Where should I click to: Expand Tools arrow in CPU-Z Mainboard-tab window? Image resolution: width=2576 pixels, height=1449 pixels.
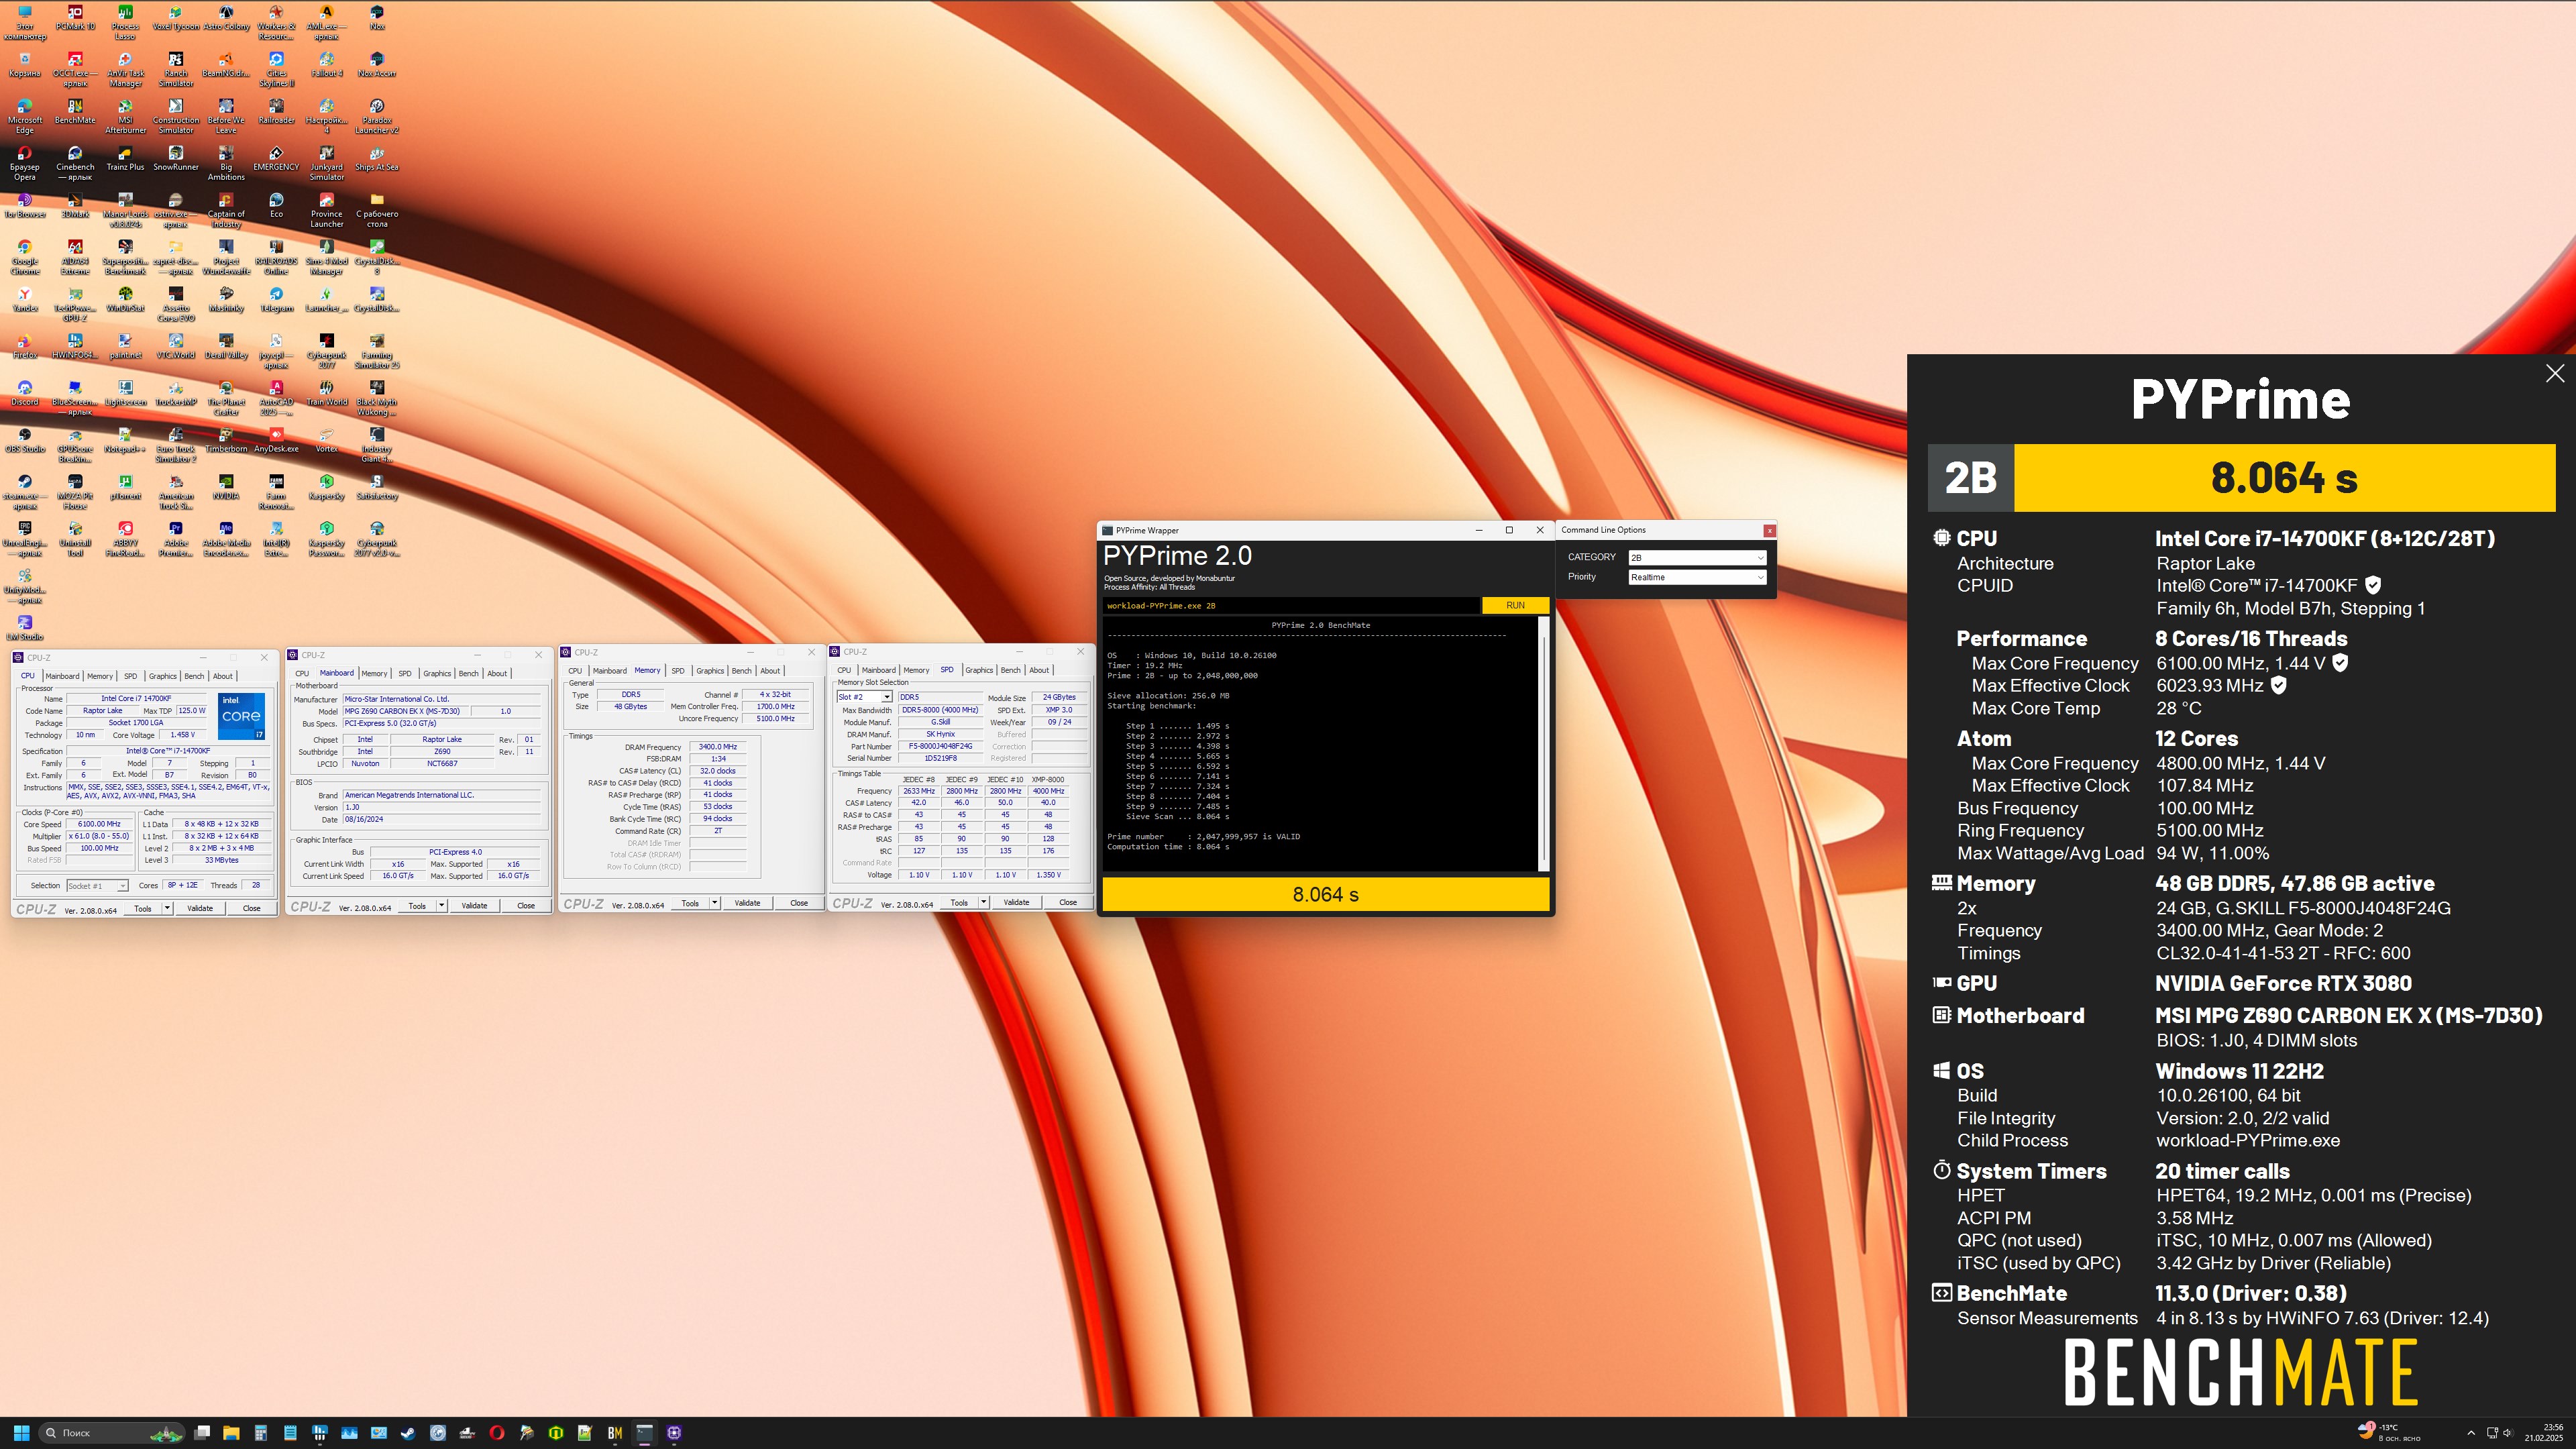click(441, 905)
